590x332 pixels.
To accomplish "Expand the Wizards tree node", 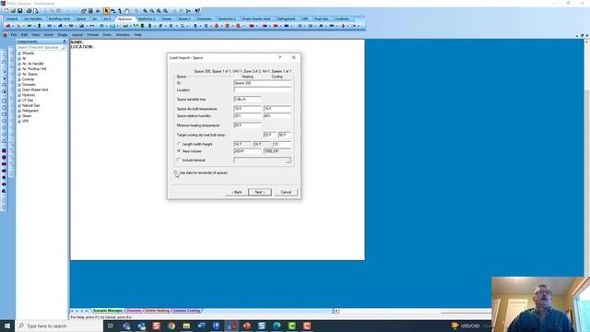I will [x=19, y=53].
